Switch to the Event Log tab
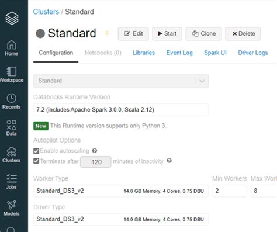277x232 pixels. [179, 53]
